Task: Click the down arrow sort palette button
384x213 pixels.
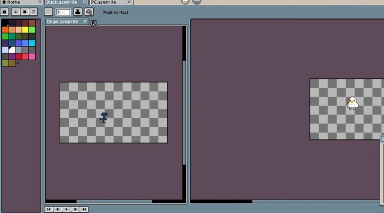Action: 15,12
